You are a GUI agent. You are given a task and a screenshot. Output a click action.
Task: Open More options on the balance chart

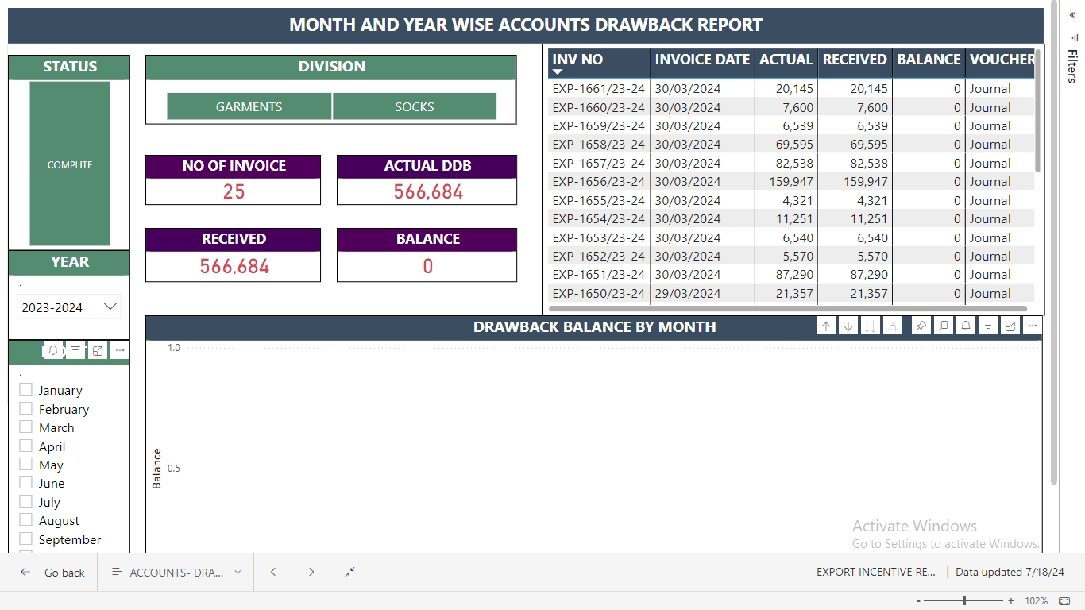coord(1032,326)
